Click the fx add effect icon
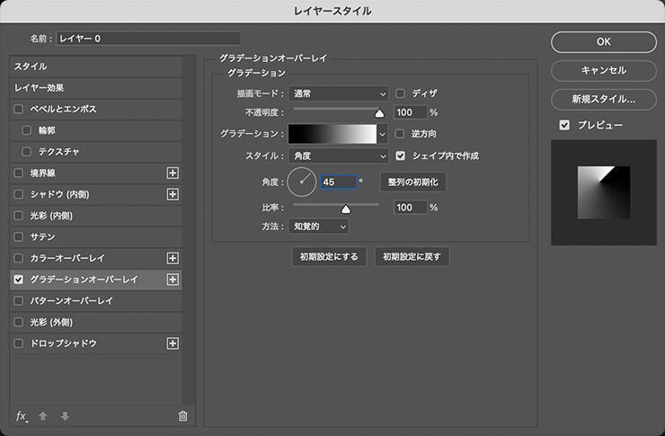This screenshot has width=665, height=436. coord(22,415)
